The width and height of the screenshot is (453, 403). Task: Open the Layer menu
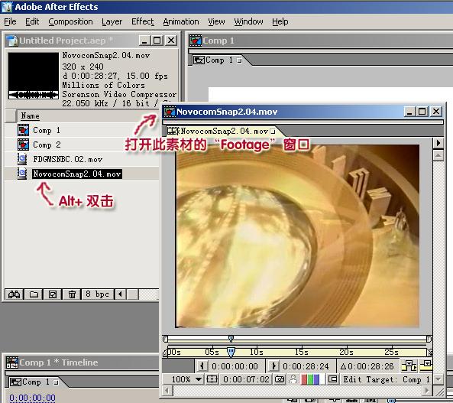point(112,21)
